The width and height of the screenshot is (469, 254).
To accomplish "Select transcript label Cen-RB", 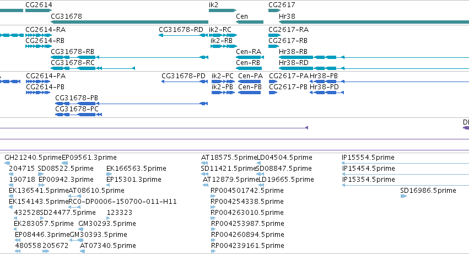I will click(x=248, y=63).
